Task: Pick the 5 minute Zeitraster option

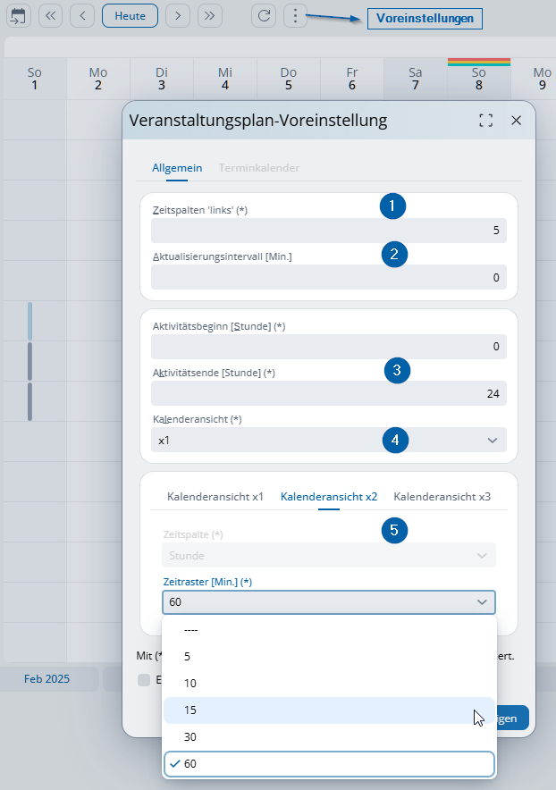Action: pyautogui.click(x=328, y=656)
